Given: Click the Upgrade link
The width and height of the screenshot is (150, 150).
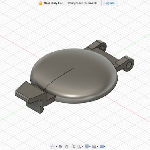Looking at the screenshot, I should pyautogui.click(x=110, y=3).
